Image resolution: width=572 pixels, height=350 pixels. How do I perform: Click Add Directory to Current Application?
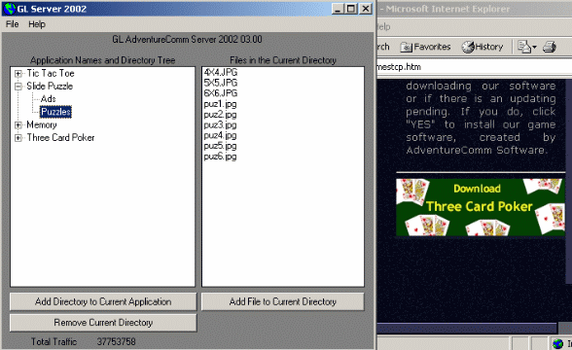click(x=103, y=301)
